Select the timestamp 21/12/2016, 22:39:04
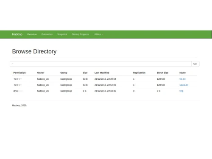The width and height of the screenshot is (212, 159). (105, 79)
